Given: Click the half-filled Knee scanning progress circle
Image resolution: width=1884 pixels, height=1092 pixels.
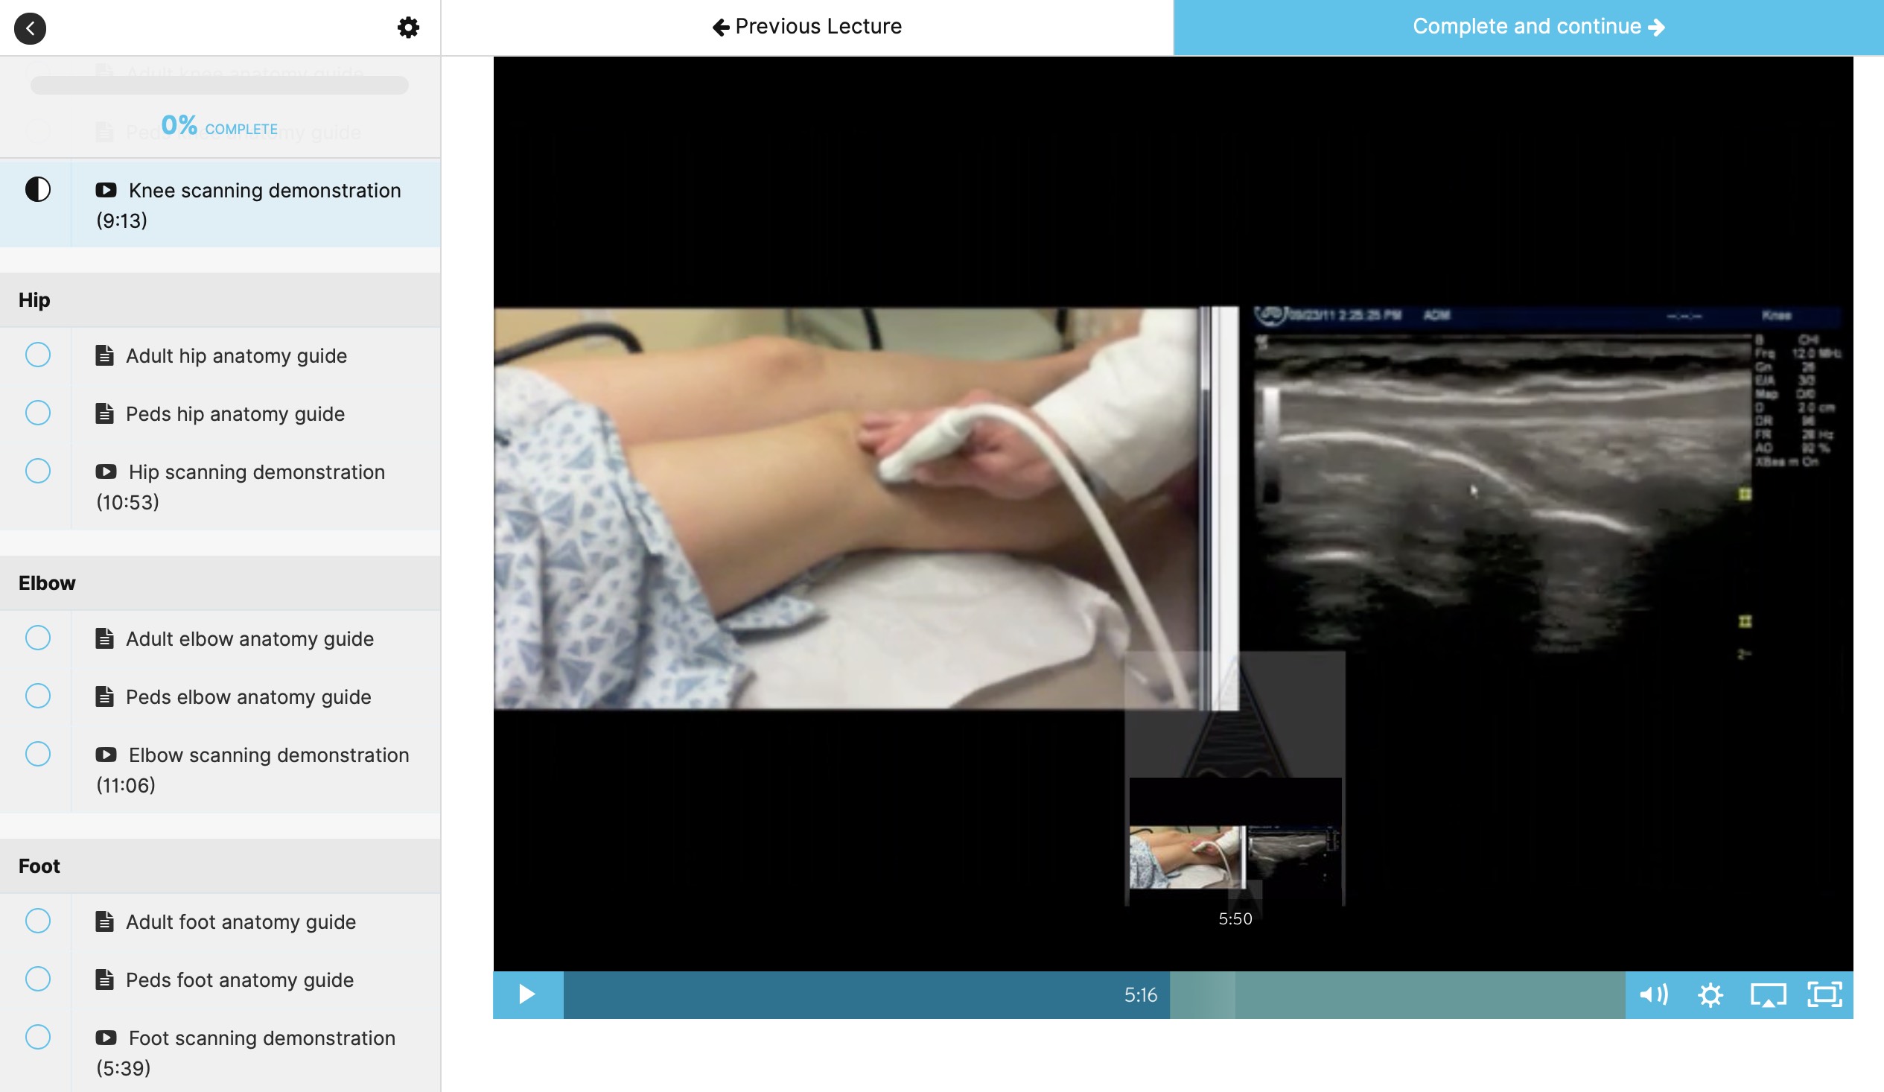Looking at the screenshot, I should click(x=37, y=190).
